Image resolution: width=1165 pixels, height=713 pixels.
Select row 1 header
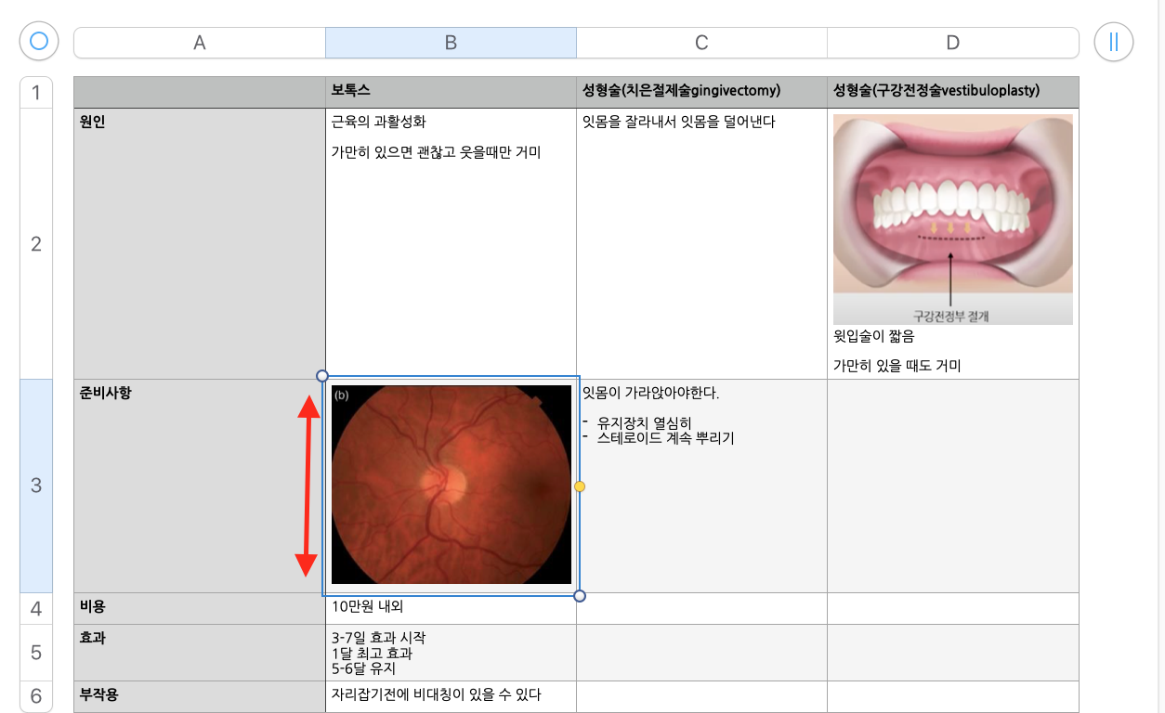(x=36, y=93)
